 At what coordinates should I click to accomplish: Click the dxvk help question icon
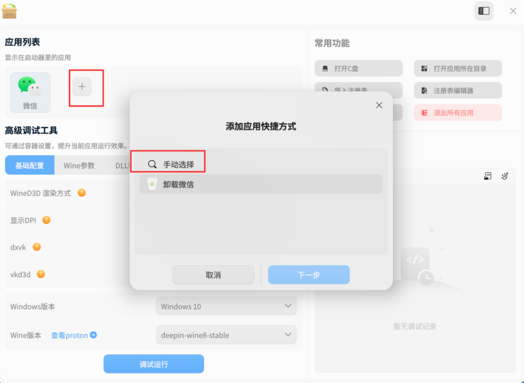point(37,247)
